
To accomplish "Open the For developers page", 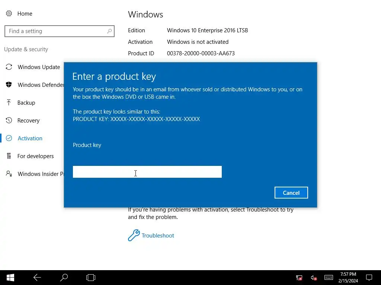I will [x=36, y=156].
